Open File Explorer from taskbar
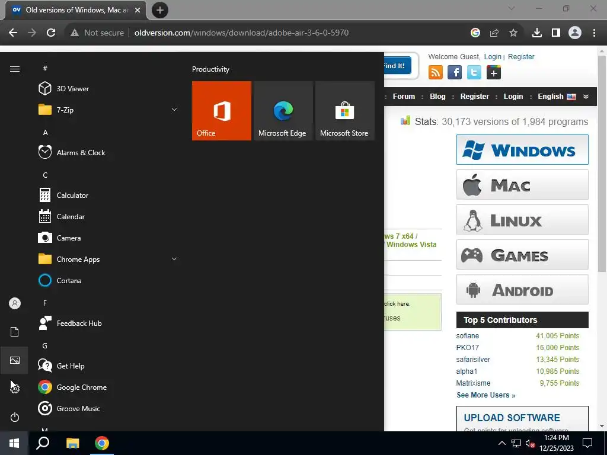Image resolution: width=607 pixels, height=455 pixels. [x=72, y=443]
